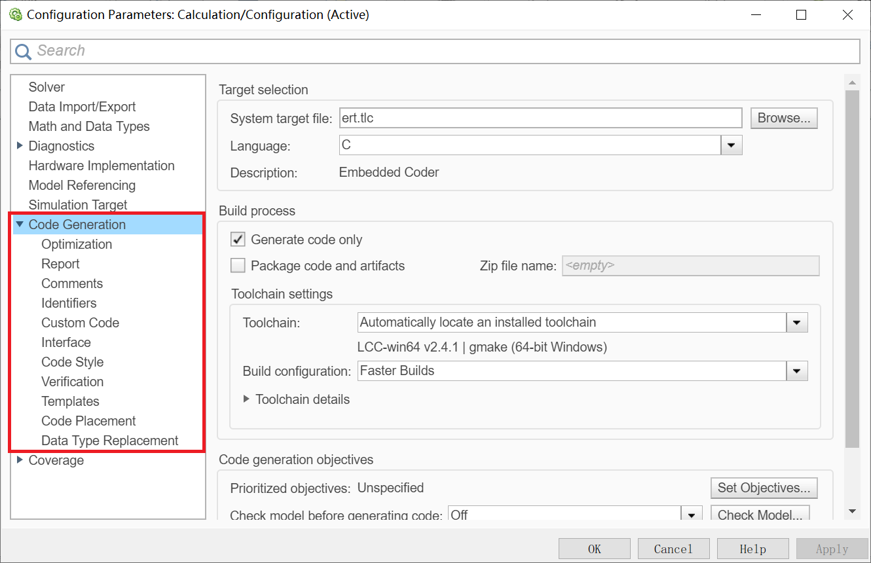Select Identifiers settings pane
The width and height of the screenshot is (871, 563).
coord(69,303)
